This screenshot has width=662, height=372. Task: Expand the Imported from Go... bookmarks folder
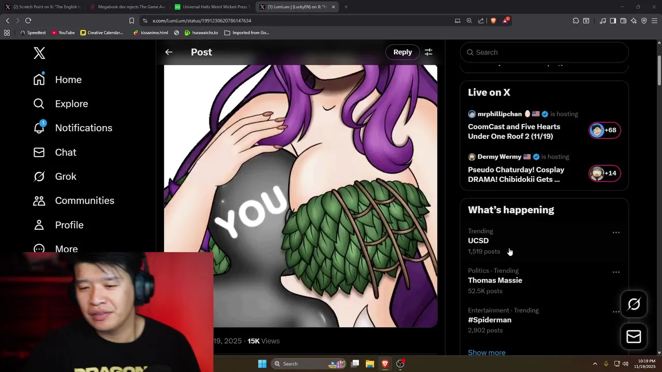point(247,33)
